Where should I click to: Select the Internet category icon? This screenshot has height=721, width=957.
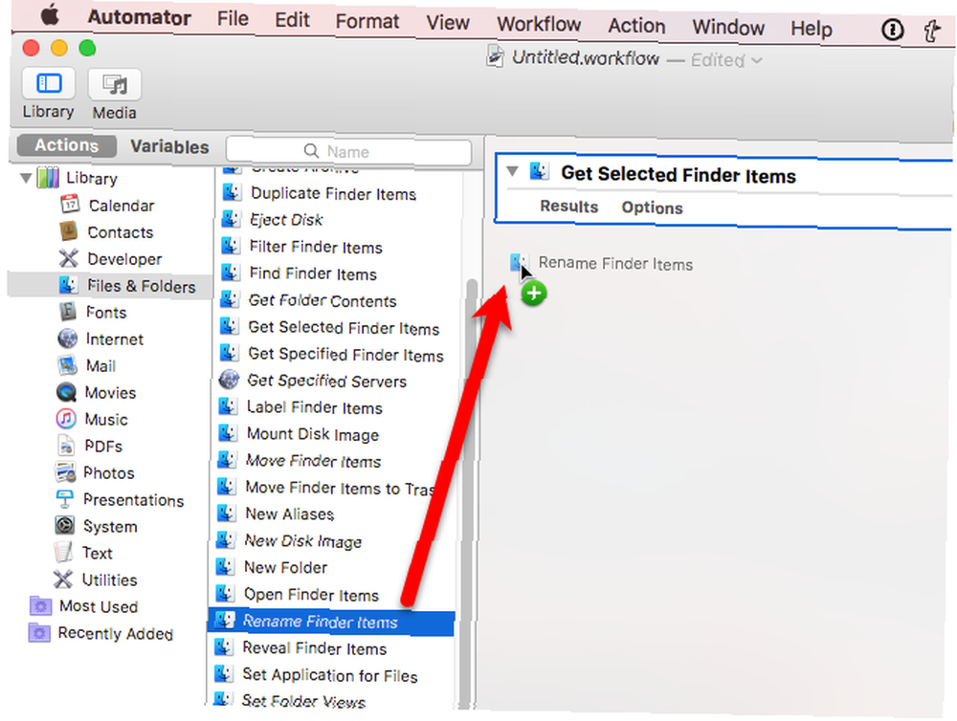pos(67,339)
